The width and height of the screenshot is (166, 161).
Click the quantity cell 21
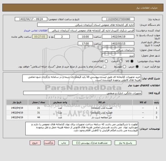click(39, 108)
